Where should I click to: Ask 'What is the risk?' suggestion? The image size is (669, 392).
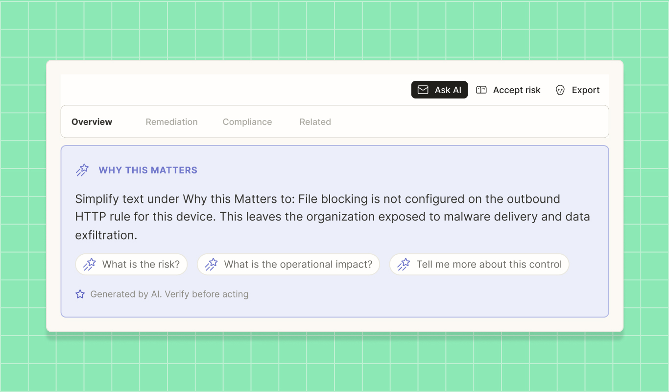coord(131,265)
